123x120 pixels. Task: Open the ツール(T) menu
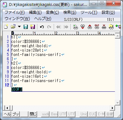[x=89, y=12]
